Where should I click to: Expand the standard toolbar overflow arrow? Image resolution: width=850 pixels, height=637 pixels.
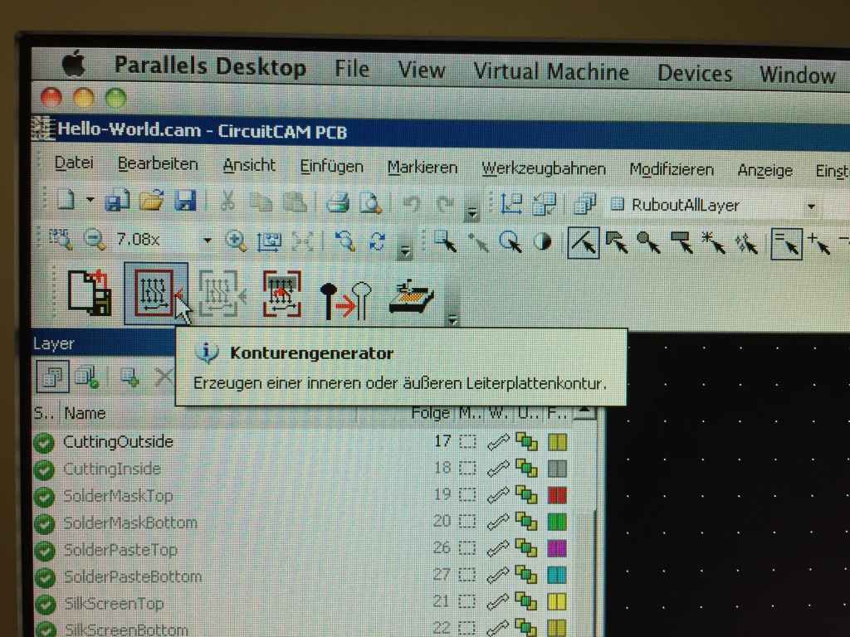472,213
